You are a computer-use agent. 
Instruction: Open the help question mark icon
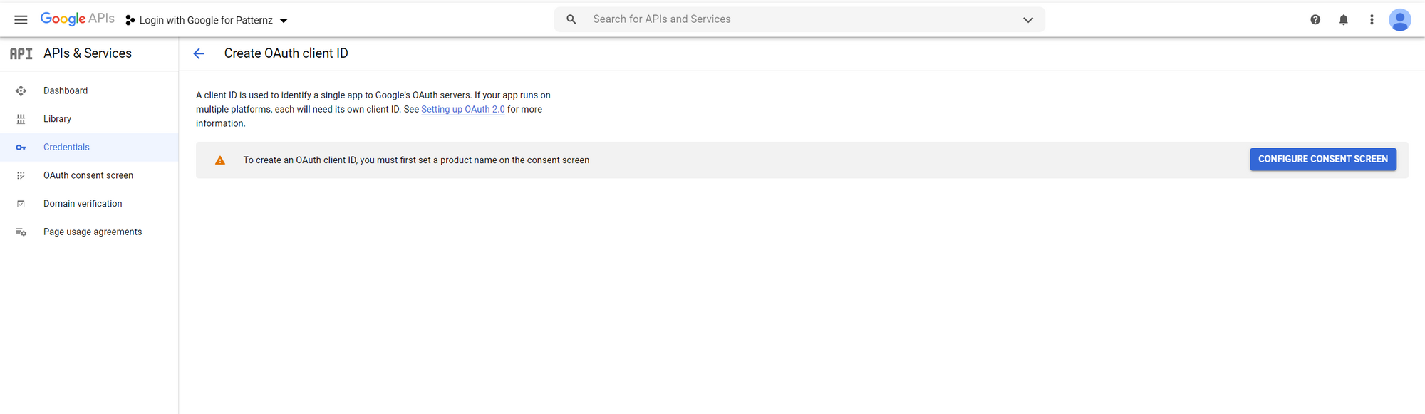click(x=1315, y=20)
